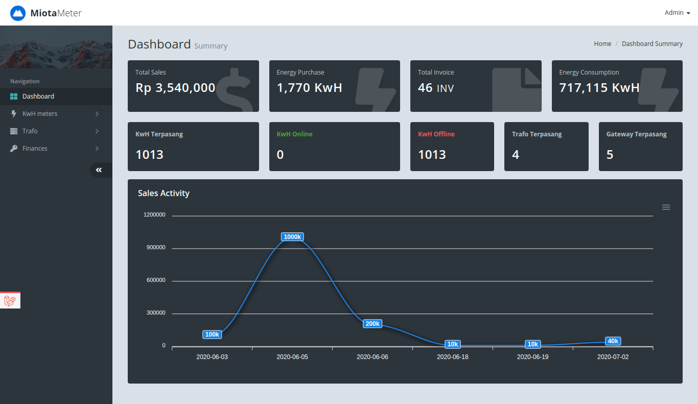698x404 pixels.
Task: Click the KwH meters lightning bolt icon
Action: click(x=14, y=114)
